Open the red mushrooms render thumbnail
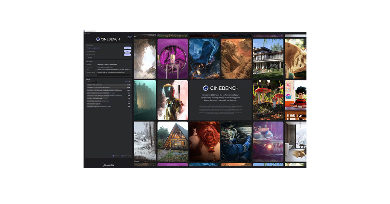 pos(268,100)
